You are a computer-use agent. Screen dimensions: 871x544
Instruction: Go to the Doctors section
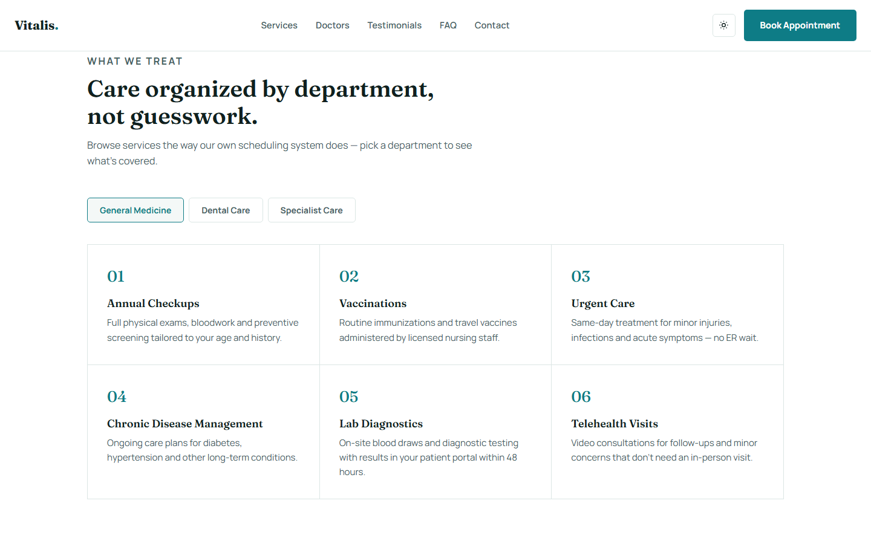point(332,25)
